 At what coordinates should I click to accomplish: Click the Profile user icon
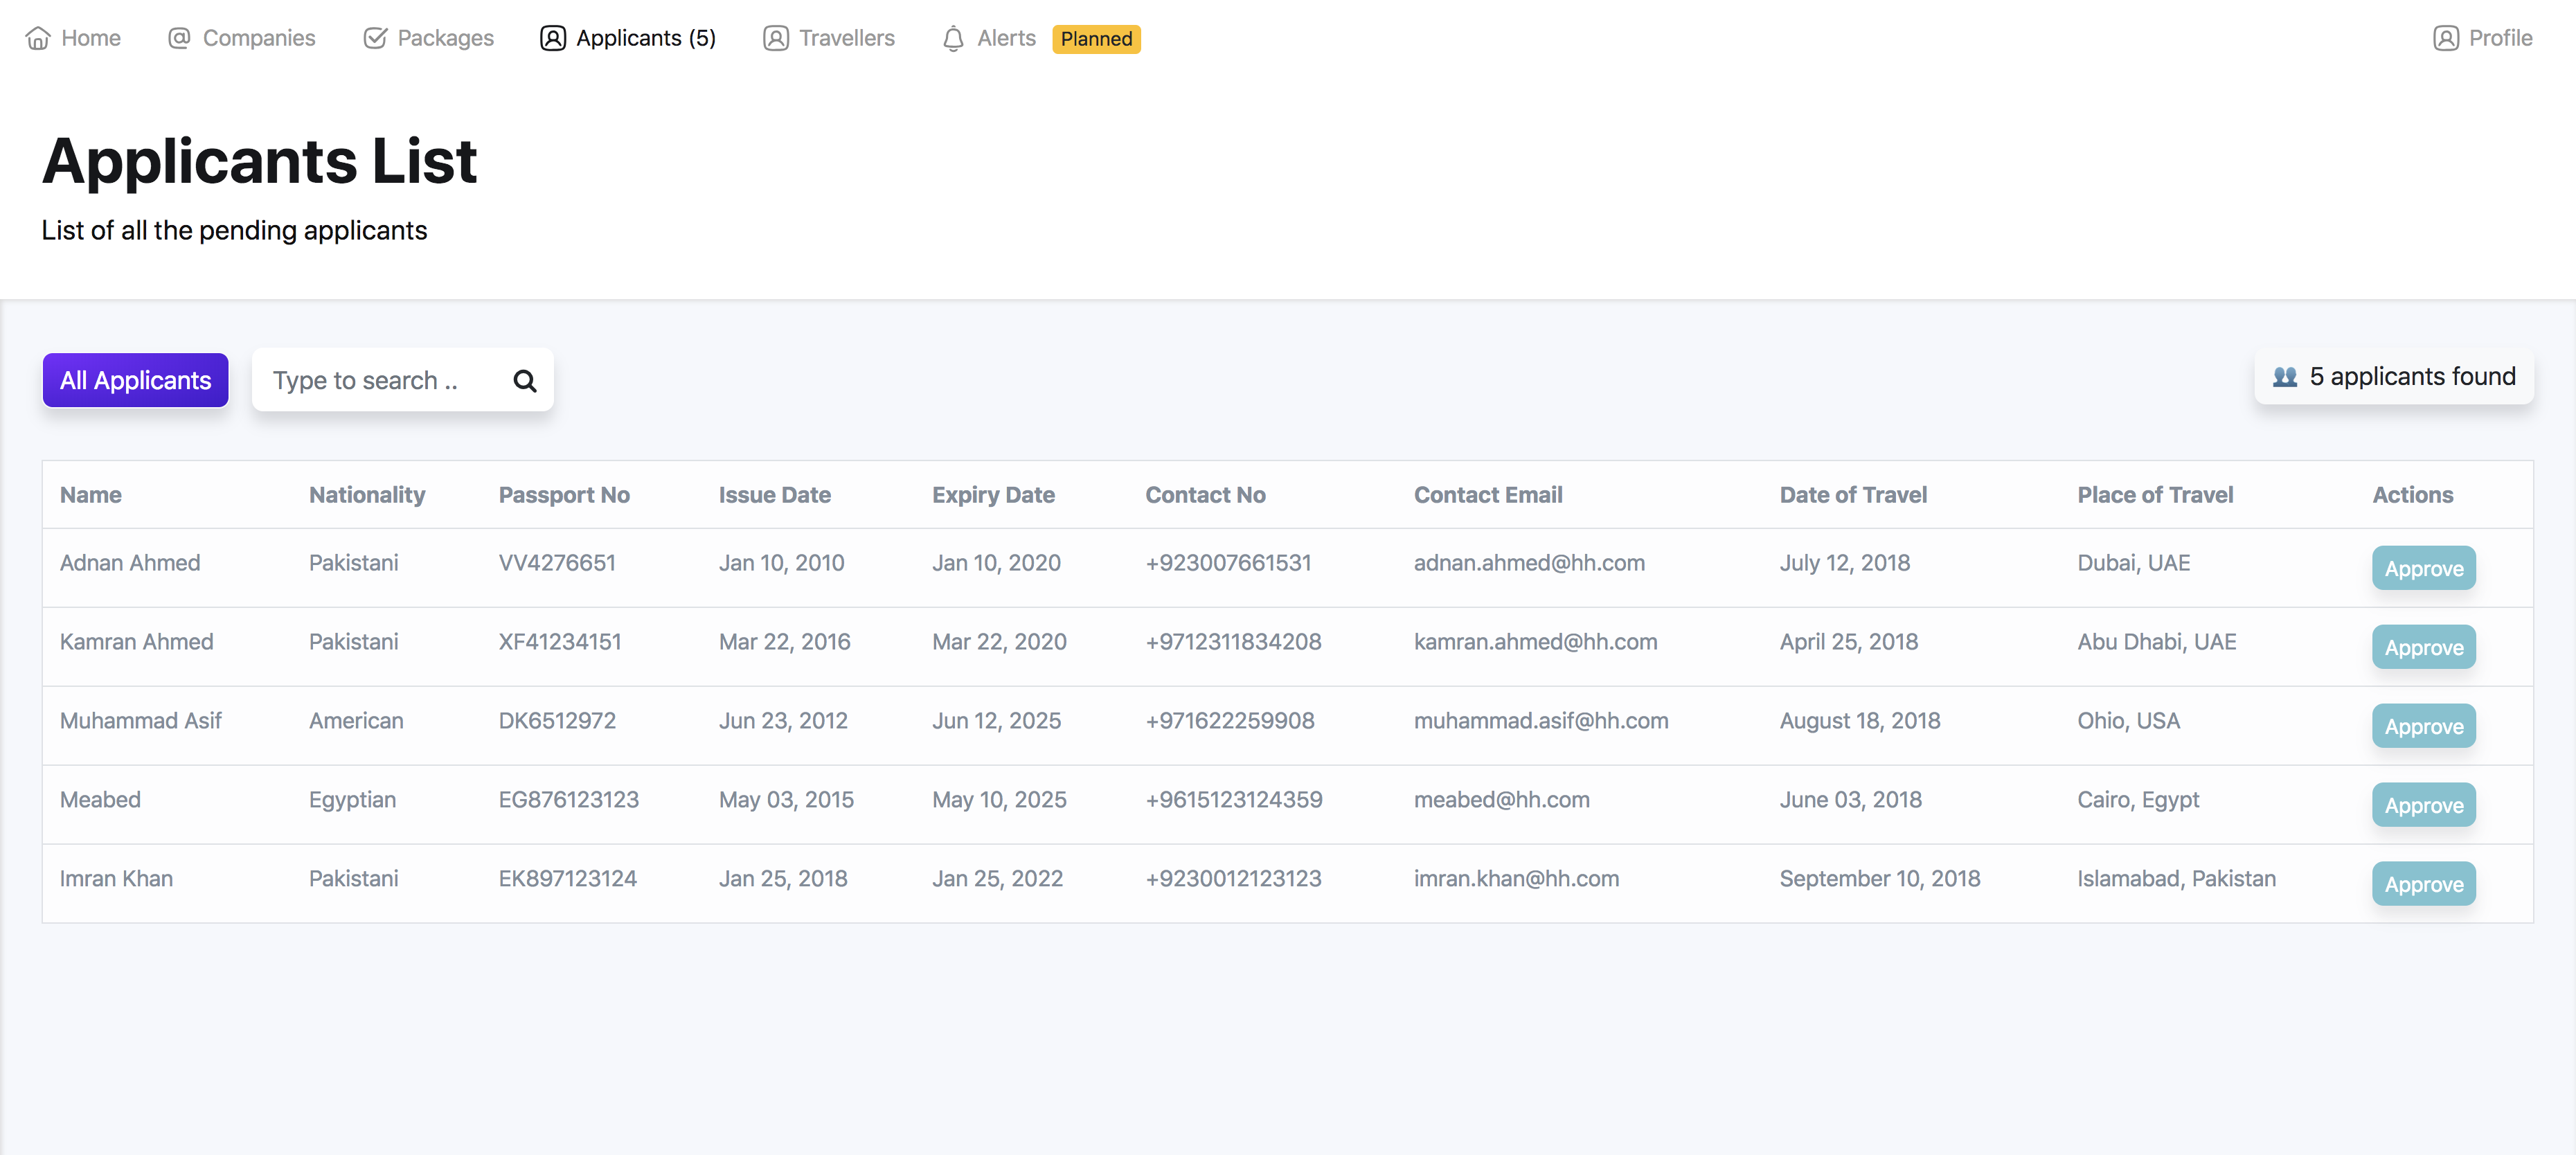click(2446, 38)
